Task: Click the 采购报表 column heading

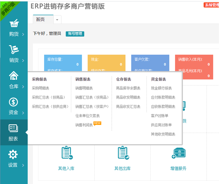Action: (39, 79)
